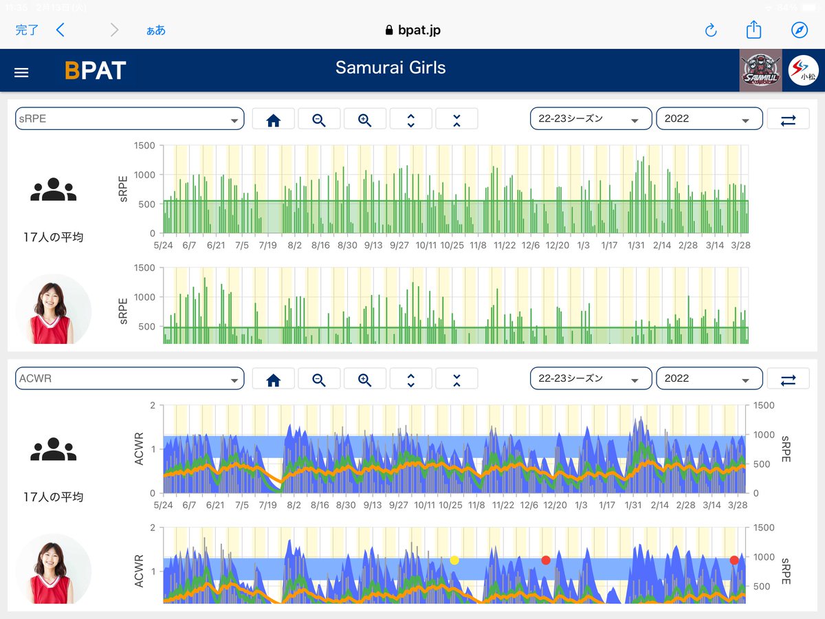Viewport: 825px width, 619px height.
Task: Open the ぁあ text size options
Action: point(156,30)
